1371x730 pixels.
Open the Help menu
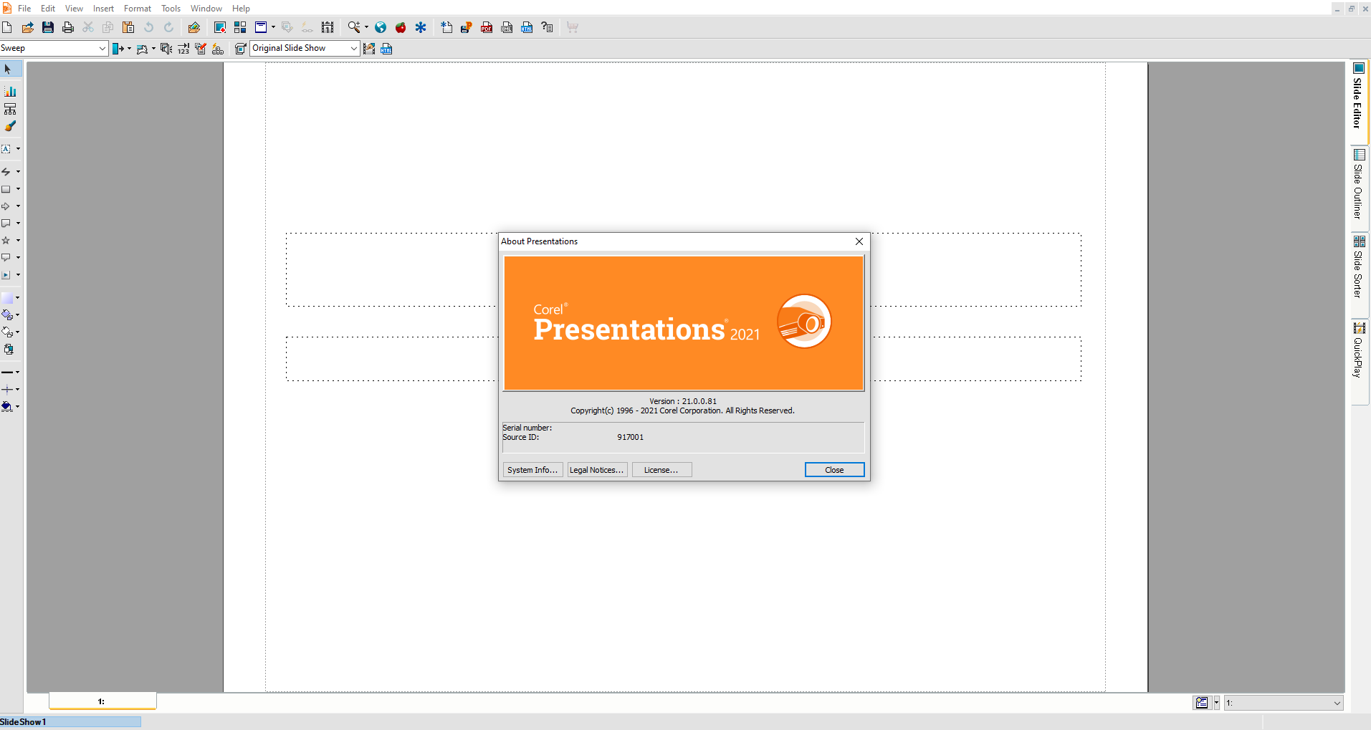pos(241,9)
